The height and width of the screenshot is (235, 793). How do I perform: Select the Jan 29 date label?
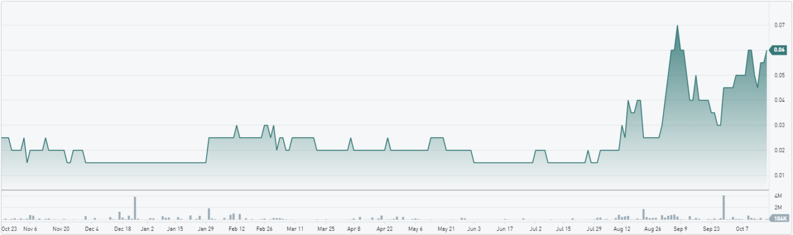[x=206, y=228]
